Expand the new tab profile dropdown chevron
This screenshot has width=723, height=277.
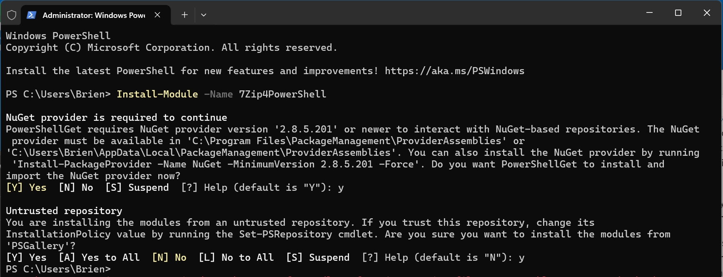tap(204, 15)
